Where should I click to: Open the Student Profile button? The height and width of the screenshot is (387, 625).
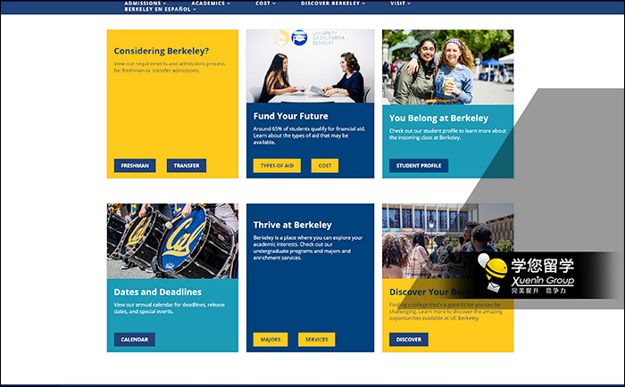pos(419,166)
